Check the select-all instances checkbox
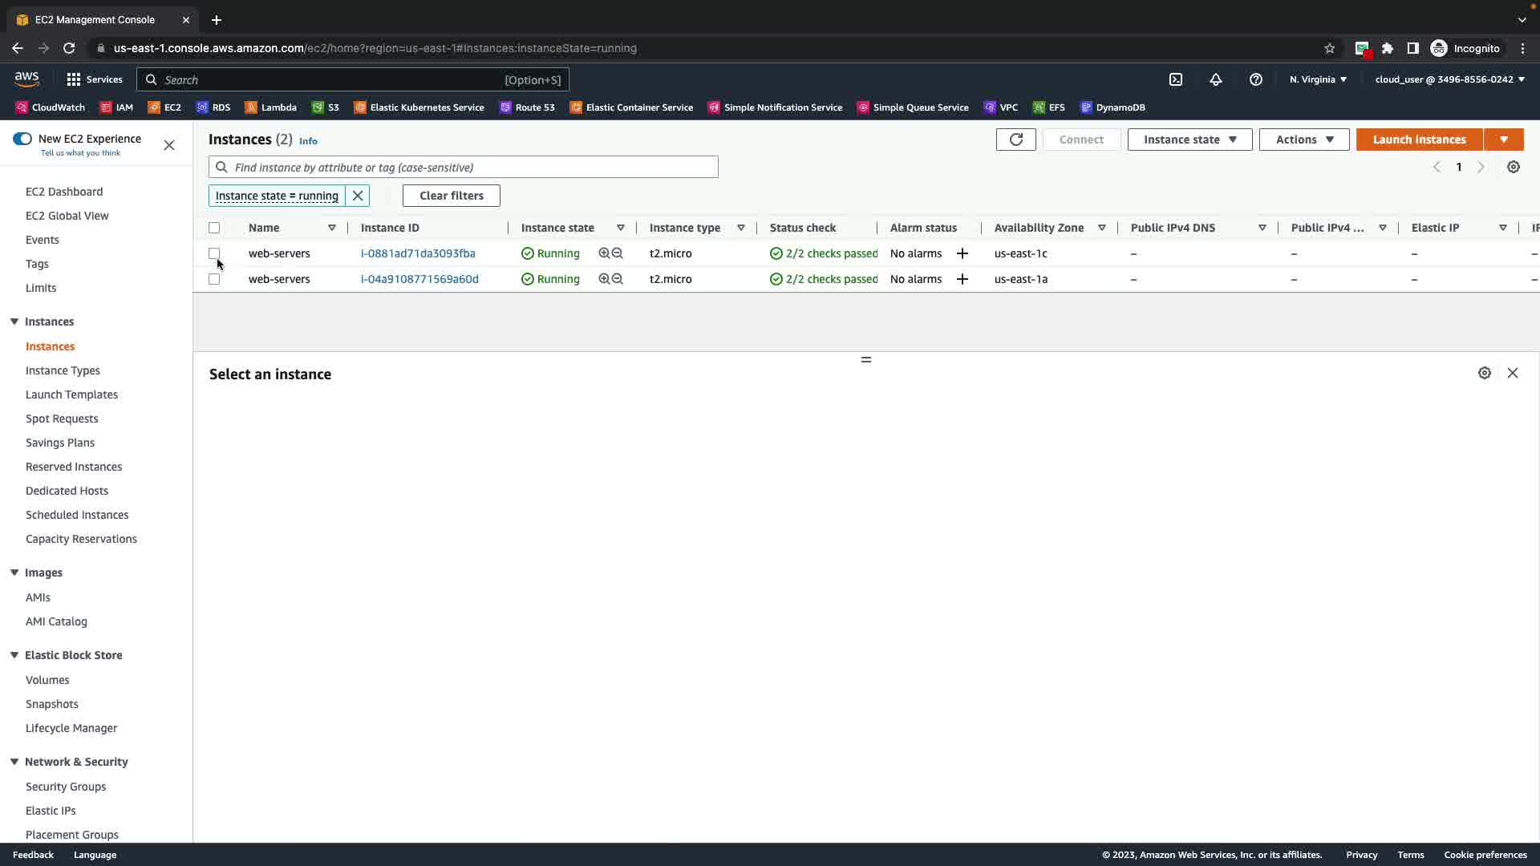The height and width of the screenshot is (866, 1540). click(214, 228)
